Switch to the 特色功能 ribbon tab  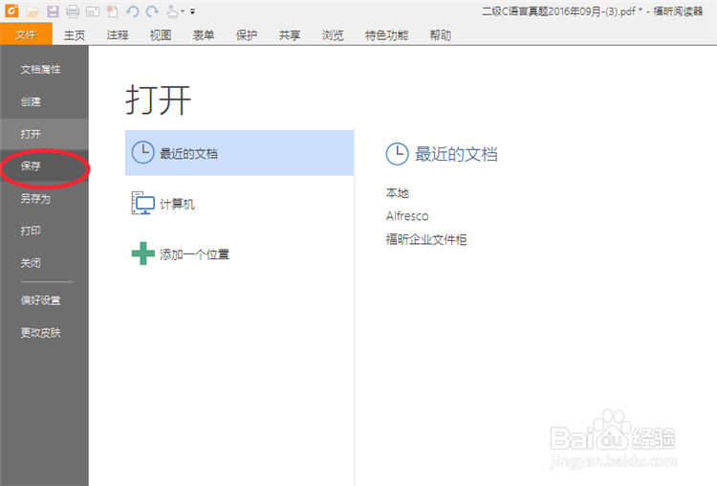point(386,35)
